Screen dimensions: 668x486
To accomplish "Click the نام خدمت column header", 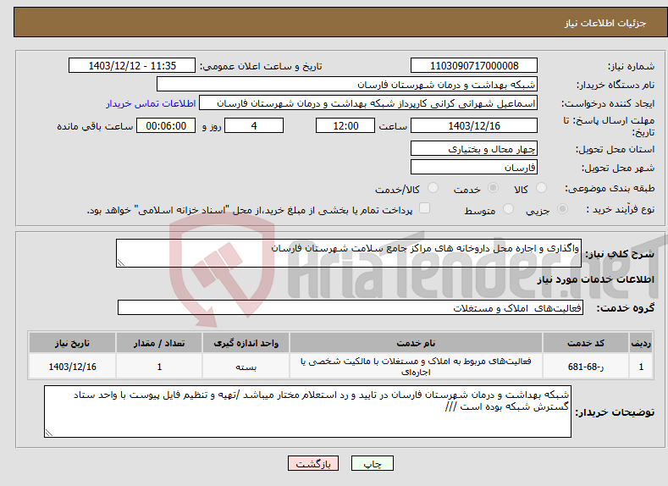I will click(416, 343).
